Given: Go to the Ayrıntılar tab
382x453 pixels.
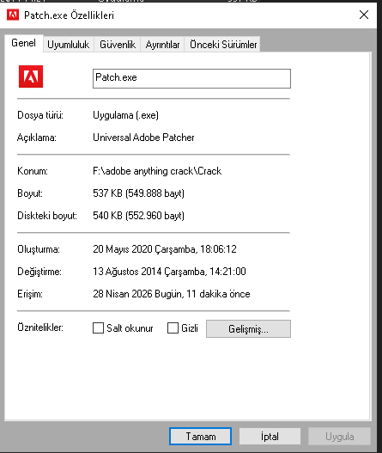Looking at the screenshot, I should [162, 45].
